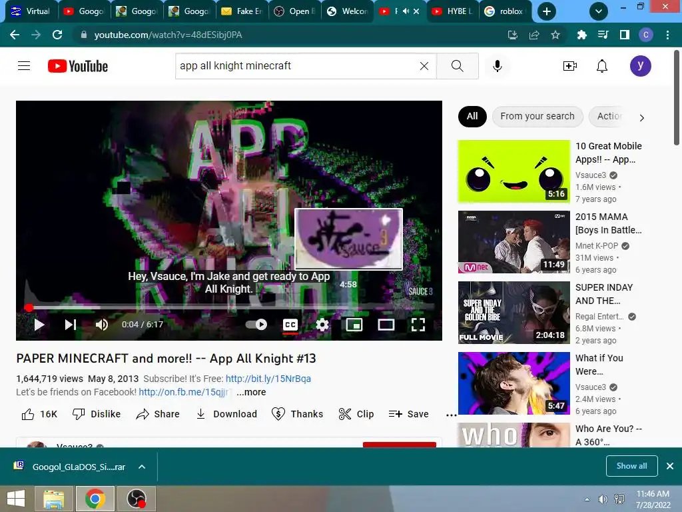Open the Chrome media control icon
682x512 pixels.
tap(603, 35)
